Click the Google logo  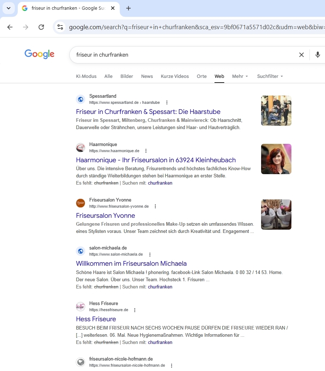click(x=39, y=54)
